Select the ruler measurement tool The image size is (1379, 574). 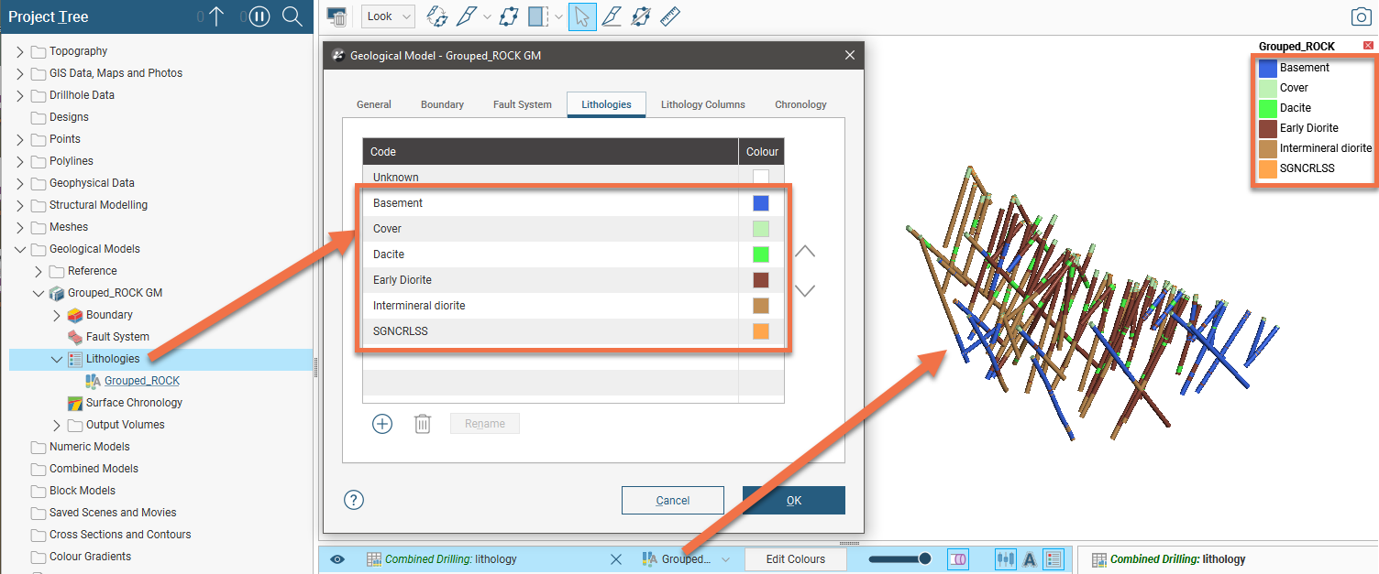(669, 16)
